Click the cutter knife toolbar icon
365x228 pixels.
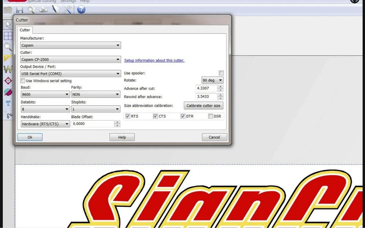click(55, 10)
